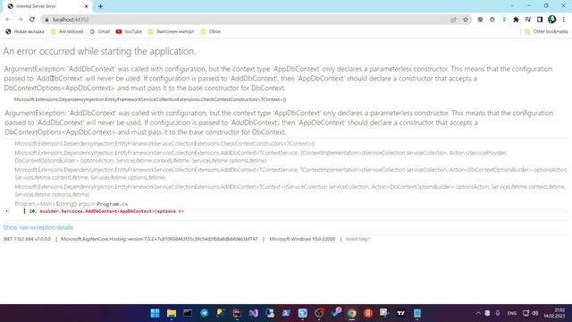Screen dimensions: 572x322
Task: Open the Chrome profile avatar
Action: [552, 20]
